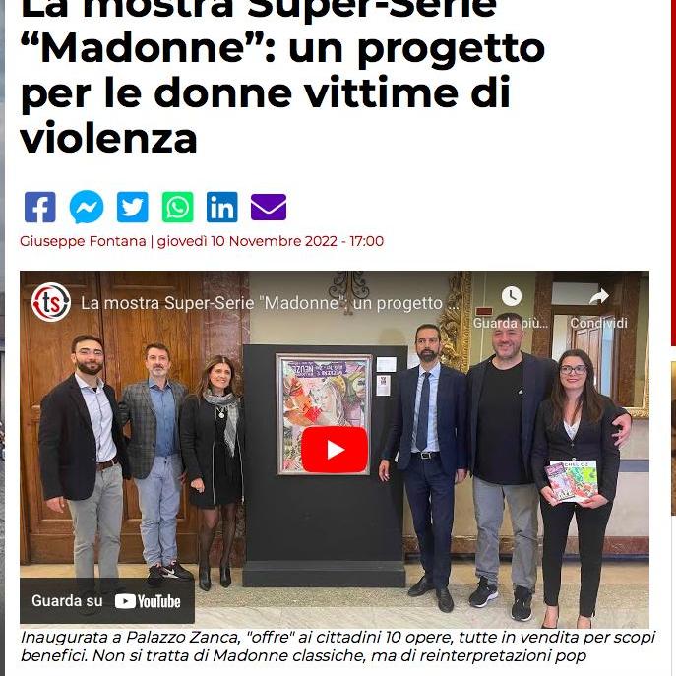Share the article on Twitter
This screenshot has height=676, width=676.
click(133, 208)
